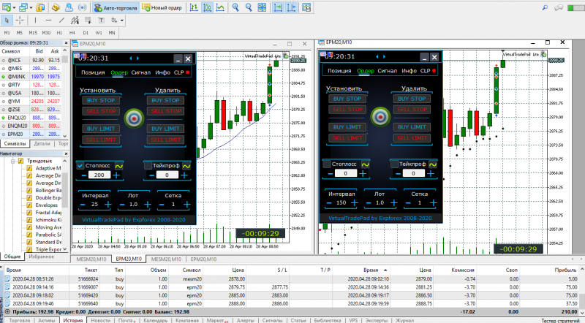Screen dimensions: 585x323
Task: Switch to Избранное tab in Navigator
Action: [x=42, y=256]
